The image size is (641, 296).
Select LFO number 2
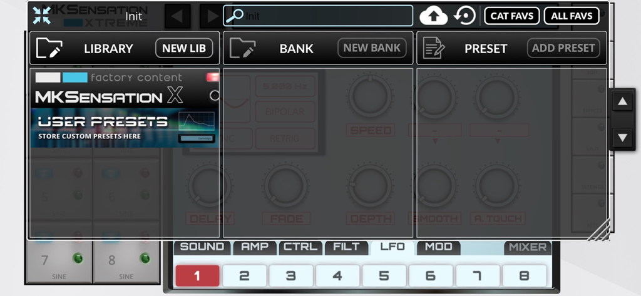tap(244, 275)
